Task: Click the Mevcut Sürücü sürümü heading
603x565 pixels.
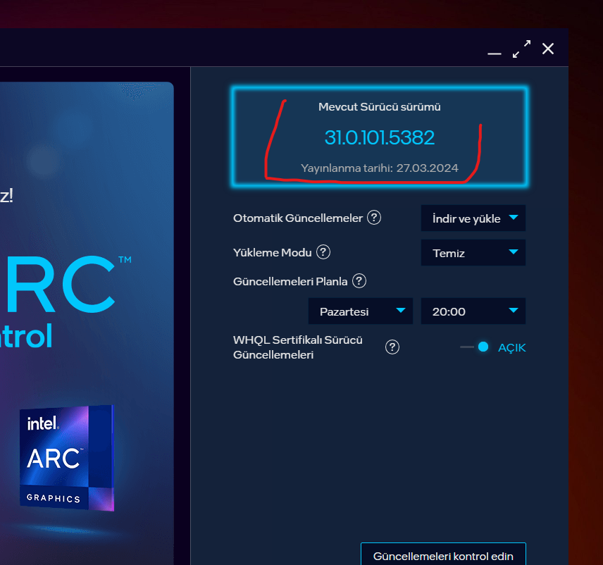Action: pyautogui.click(x=379, y=107)
